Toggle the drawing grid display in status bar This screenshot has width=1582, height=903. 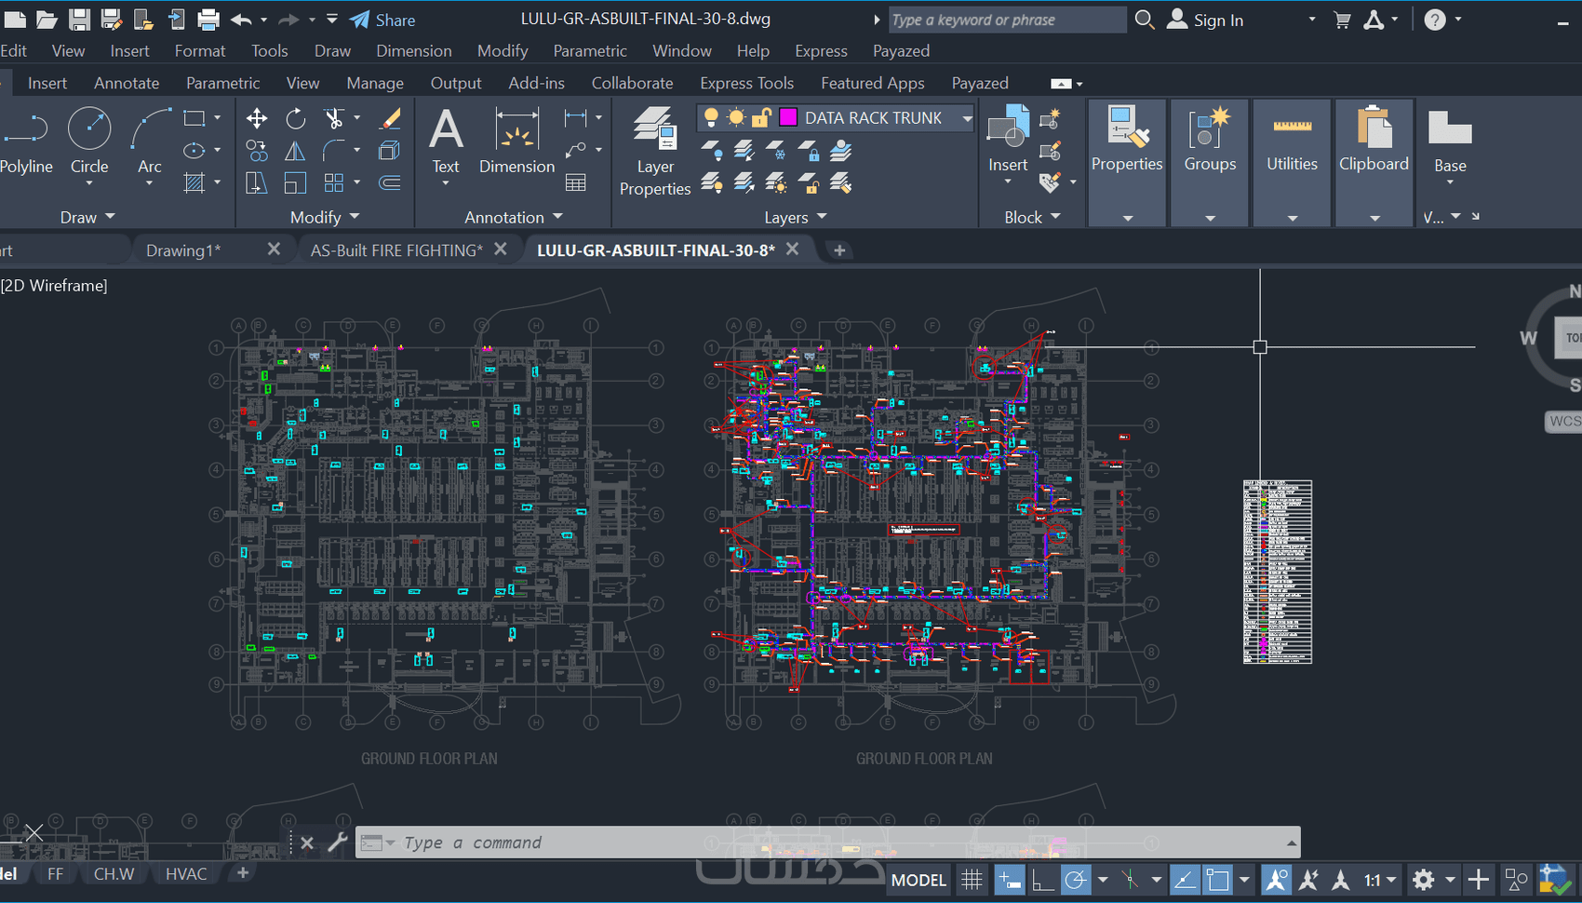click(972, 880)
